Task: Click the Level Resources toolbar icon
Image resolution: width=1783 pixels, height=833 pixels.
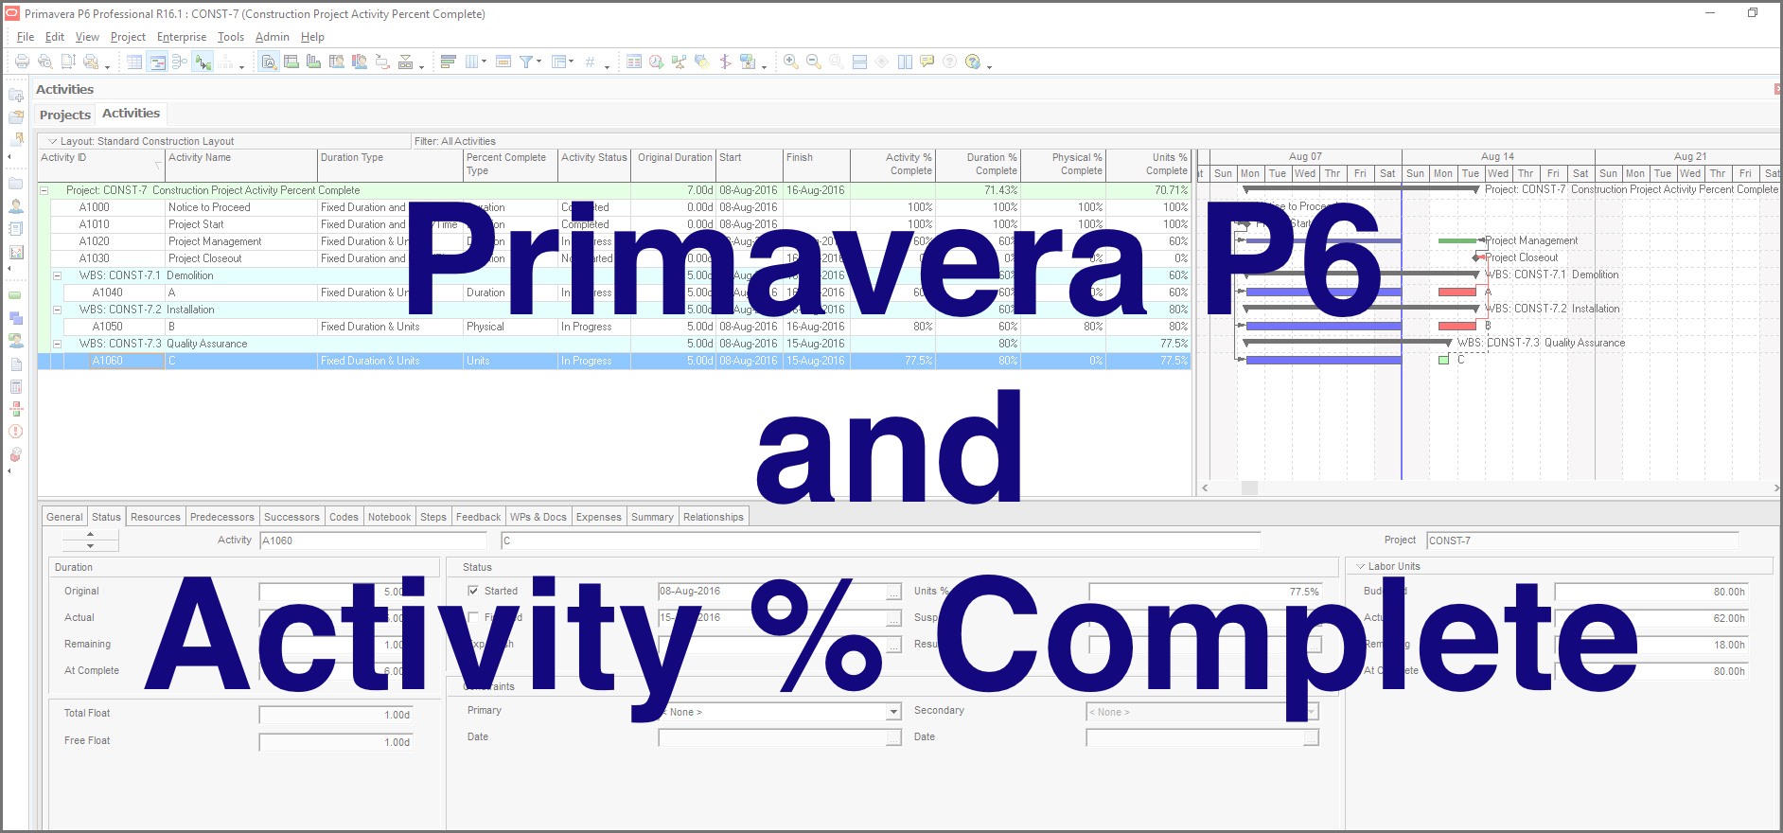Action: (x=679, y=62)
